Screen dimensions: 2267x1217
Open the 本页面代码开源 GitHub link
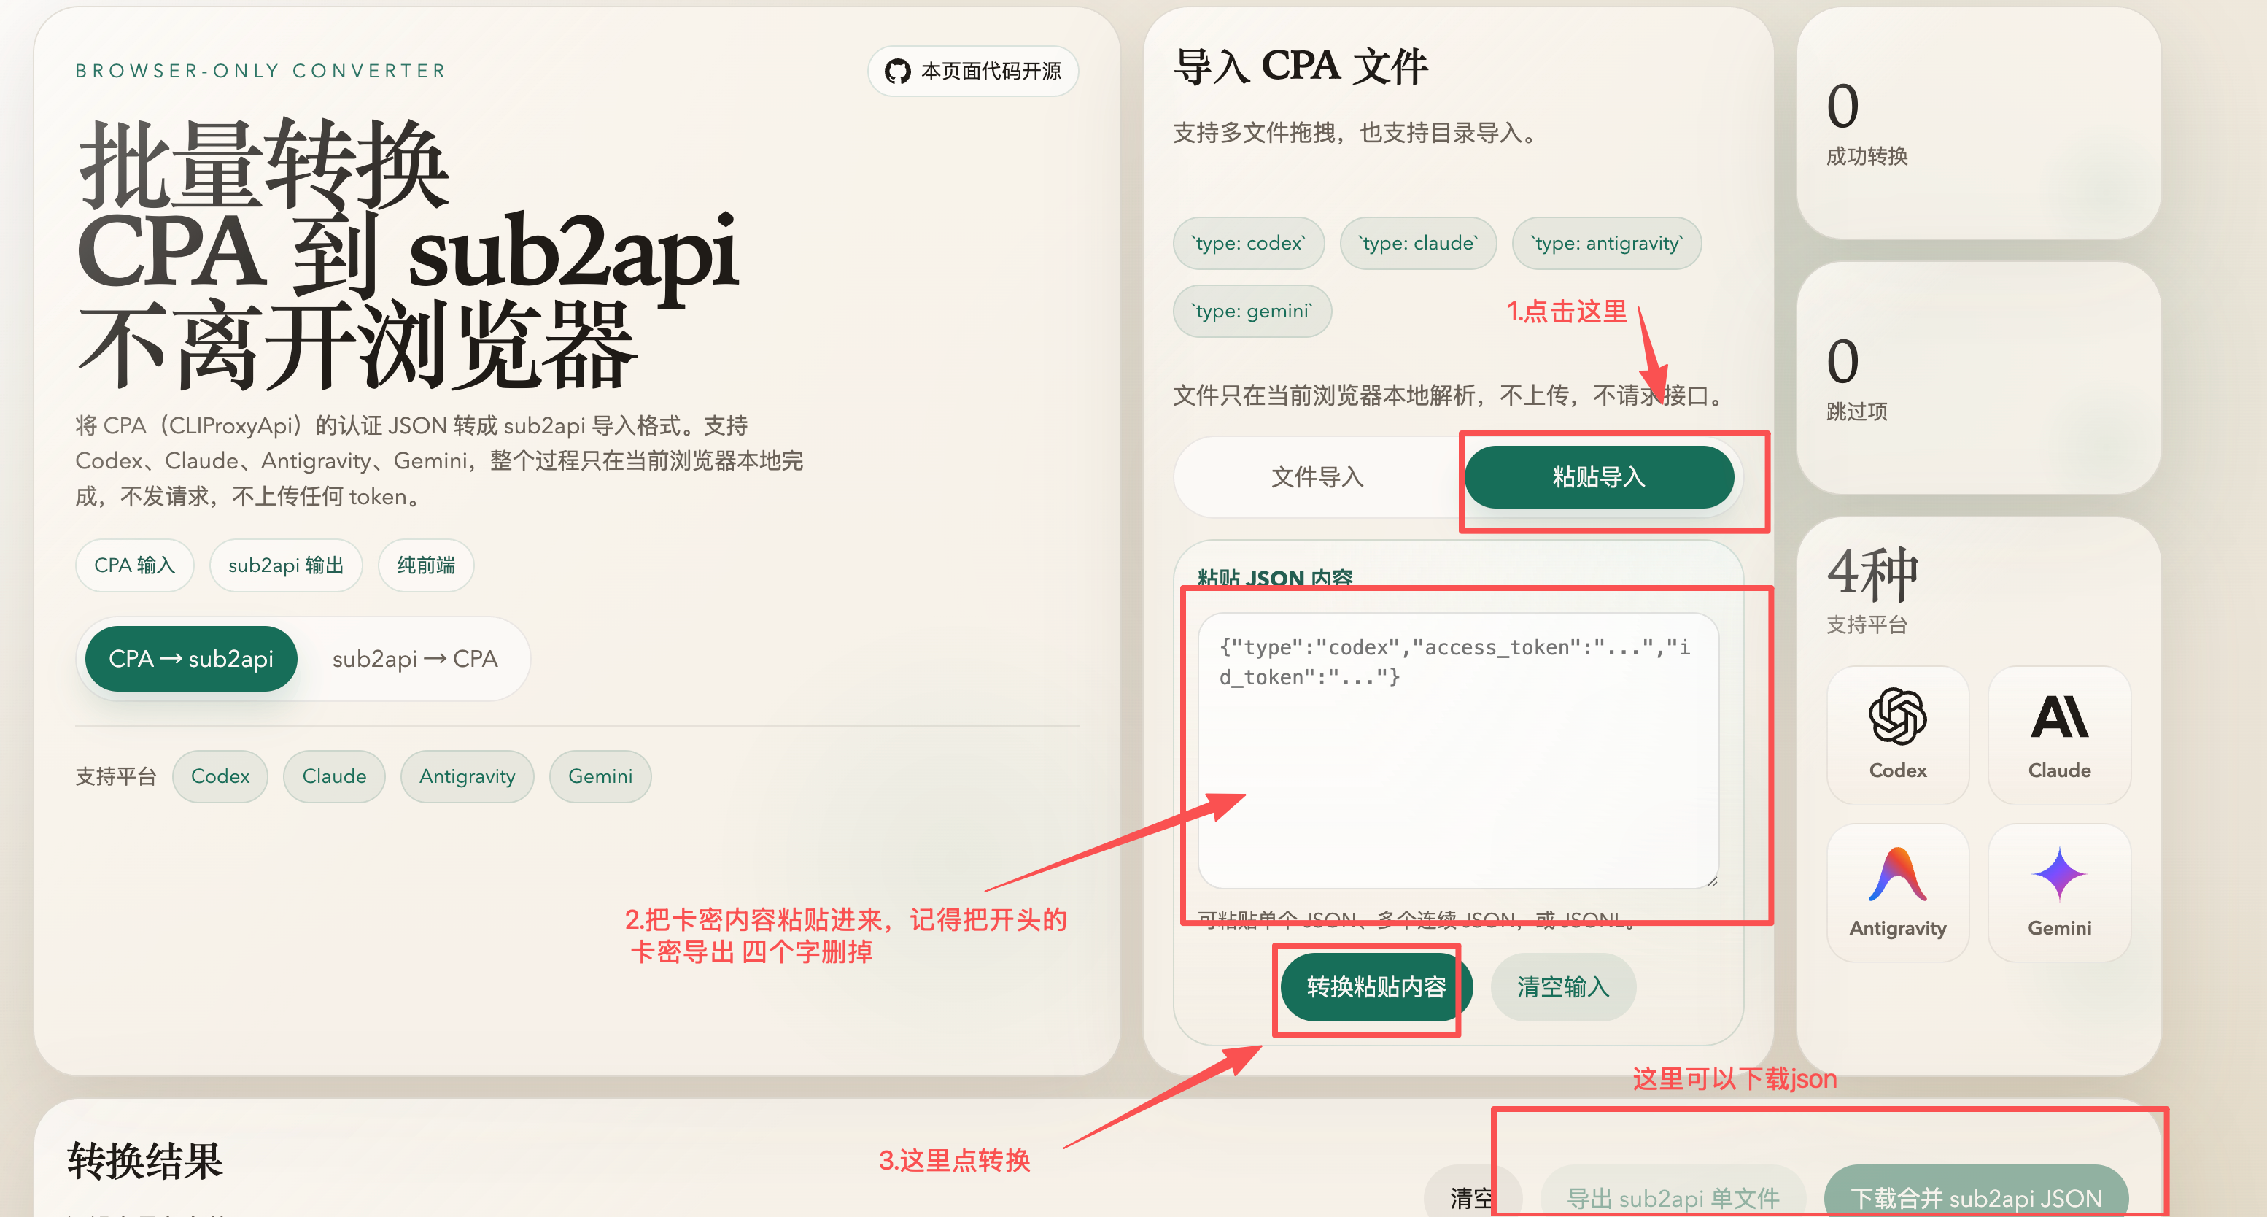point(972,72)
